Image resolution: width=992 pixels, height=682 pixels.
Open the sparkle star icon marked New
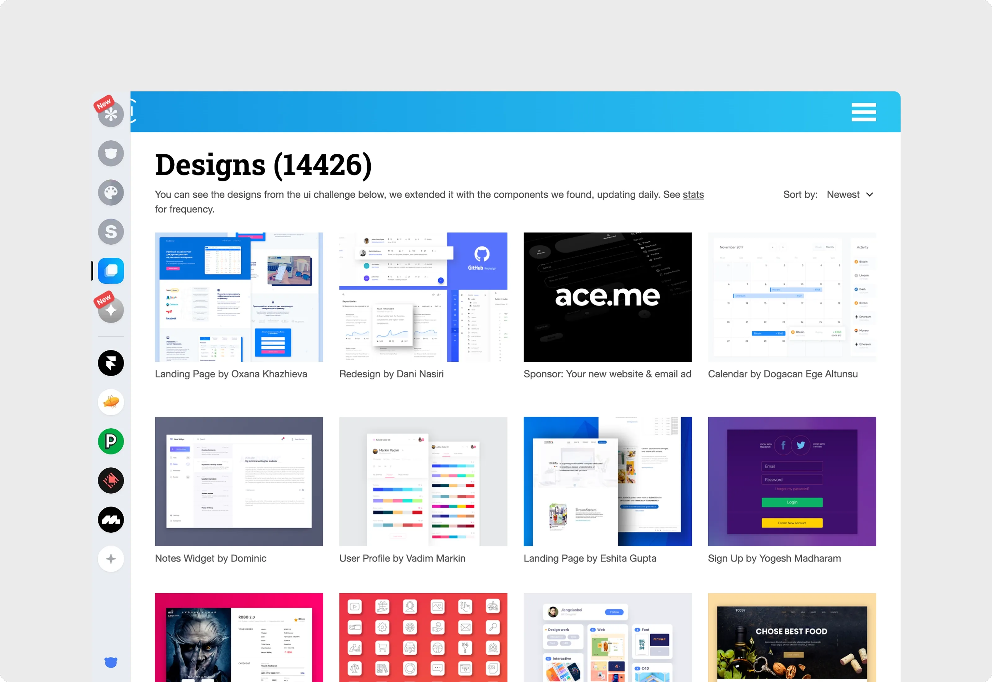tap(111, 310)
